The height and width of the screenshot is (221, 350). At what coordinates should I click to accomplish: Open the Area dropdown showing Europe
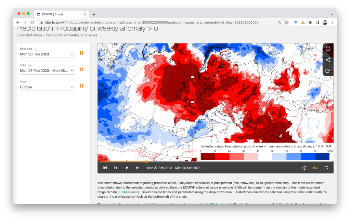coord(72,87)
